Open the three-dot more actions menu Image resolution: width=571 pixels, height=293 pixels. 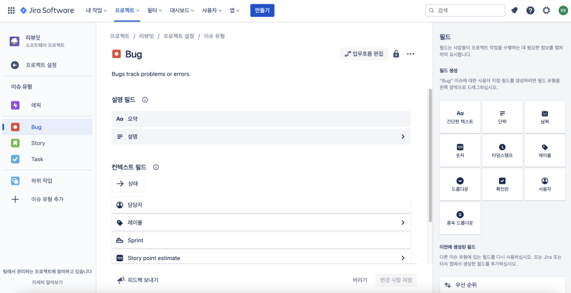[411, 54]
